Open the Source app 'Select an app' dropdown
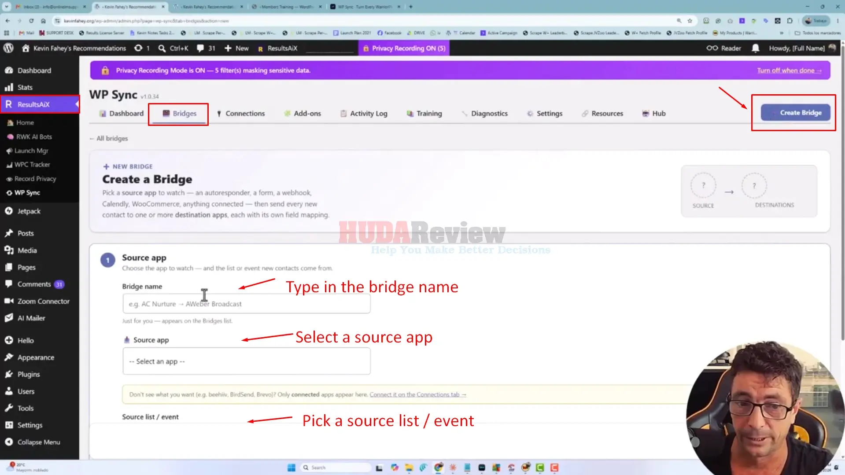Image resolution: width=845 pixels, height=475 pixels. 247,361
